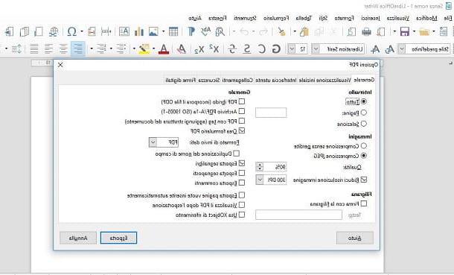
Task: Apply bold with the G icon
Action: (x=276, y=49)
